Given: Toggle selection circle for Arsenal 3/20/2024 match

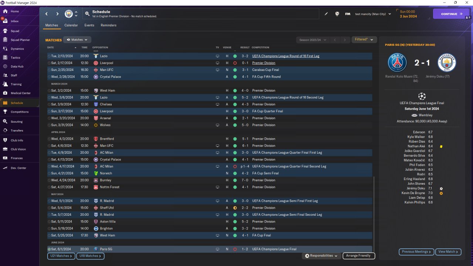Looking at the screenshot, I should click(49, 118).
